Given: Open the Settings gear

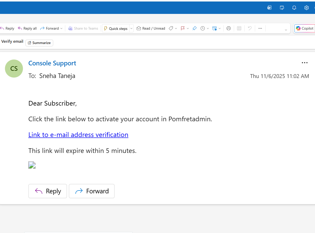Looking at the screenshot, I should click(x=307, y=8).
